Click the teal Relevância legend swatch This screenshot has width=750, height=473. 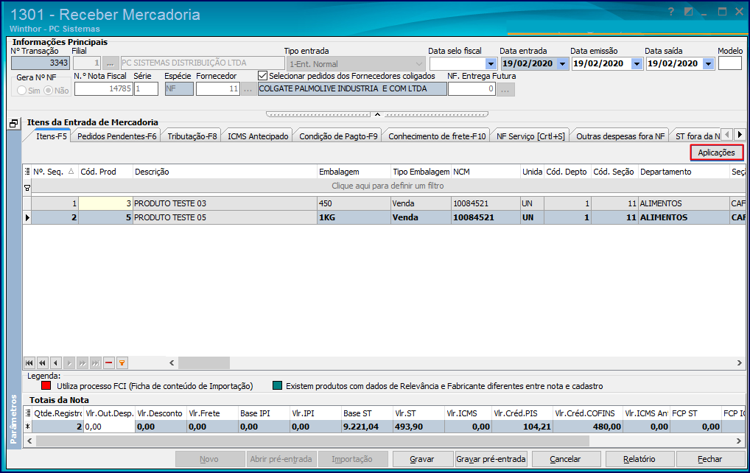pyautogui.click(x=278, y=385)
